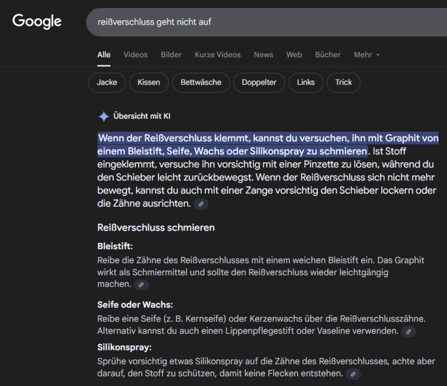Open source link icon after Vaseline sentence
The height and width of the screenshot is (386, 447).
click(408, 331)
